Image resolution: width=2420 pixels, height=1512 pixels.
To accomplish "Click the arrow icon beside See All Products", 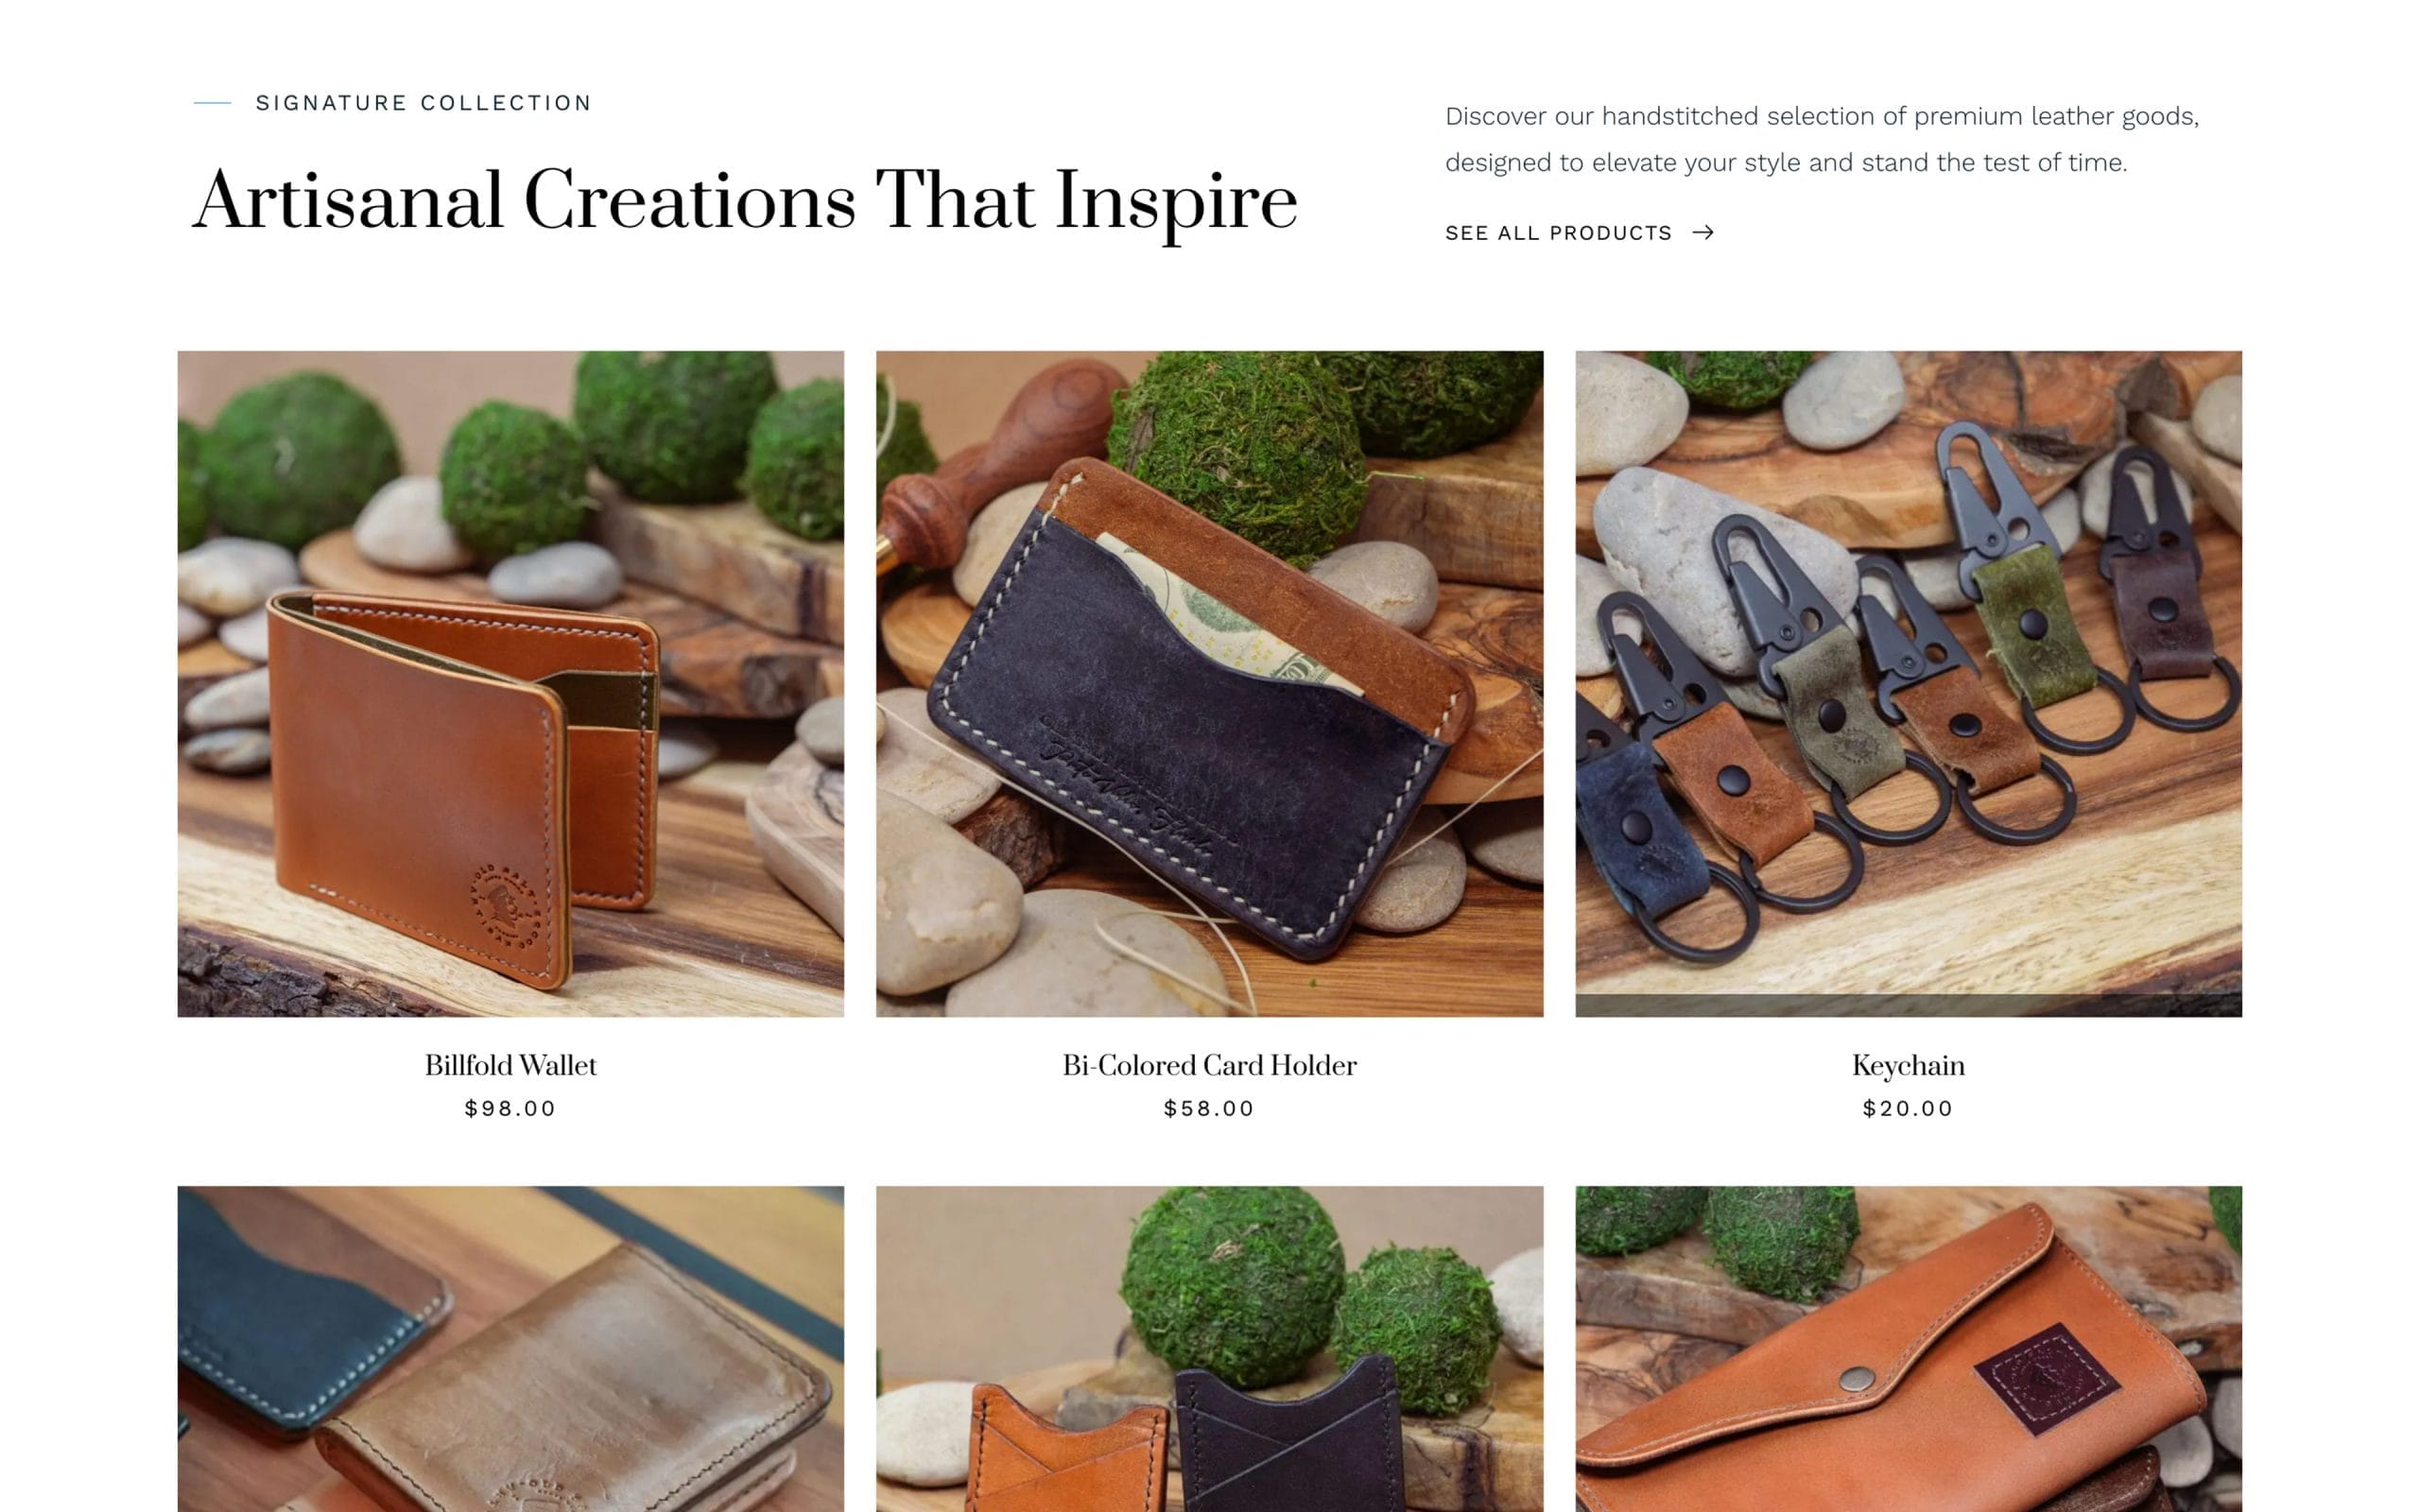I will [1703, 233].
